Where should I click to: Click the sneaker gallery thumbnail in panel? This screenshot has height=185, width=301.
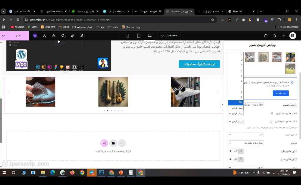[x=250, y=57]
